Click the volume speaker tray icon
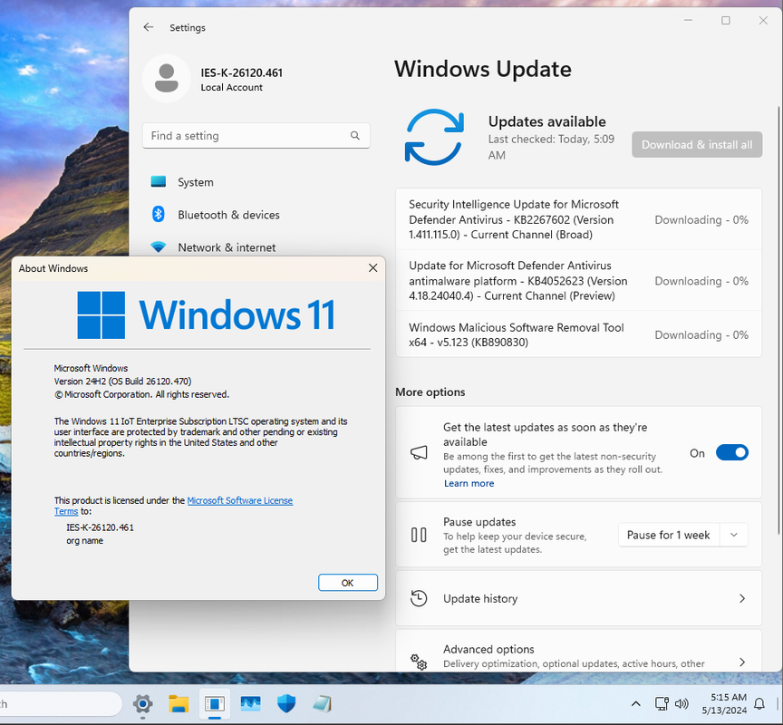This screenshot has width=783, height=725. point(681,704)
